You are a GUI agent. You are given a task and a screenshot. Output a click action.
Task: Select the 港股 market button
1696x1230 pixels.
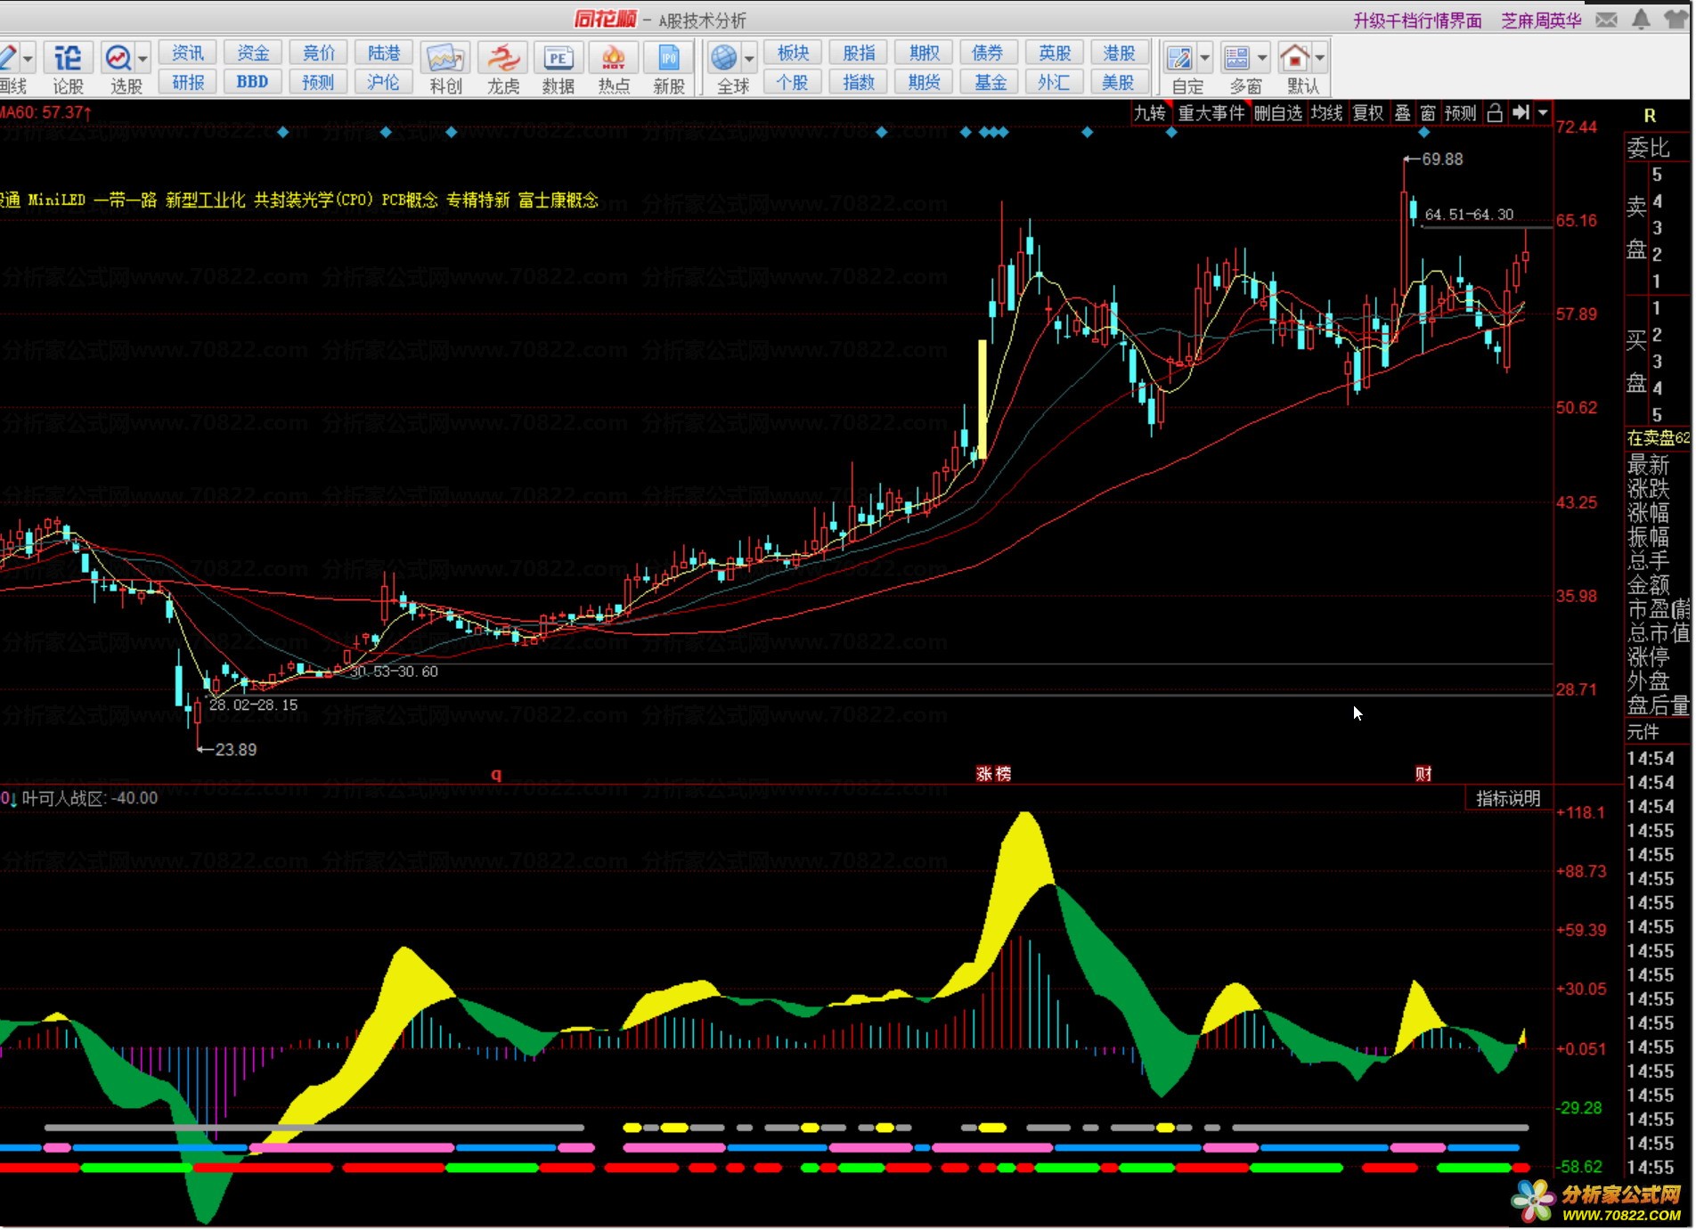pos(1119,53)
